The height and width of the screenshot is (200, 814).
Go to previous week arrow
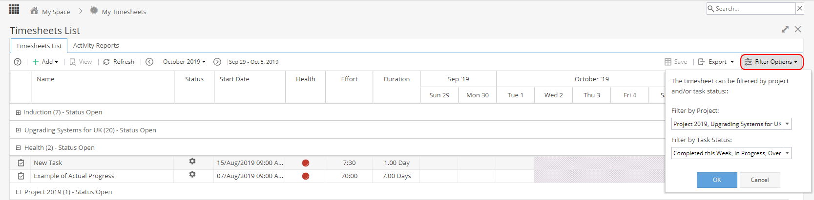pyautogui.click(x=149, y=62)
